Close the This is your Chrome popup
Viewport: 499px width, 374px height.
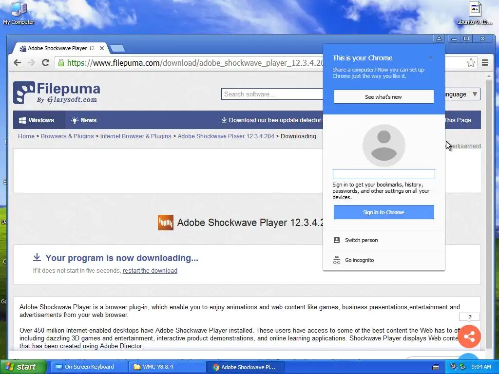[431, 58]
